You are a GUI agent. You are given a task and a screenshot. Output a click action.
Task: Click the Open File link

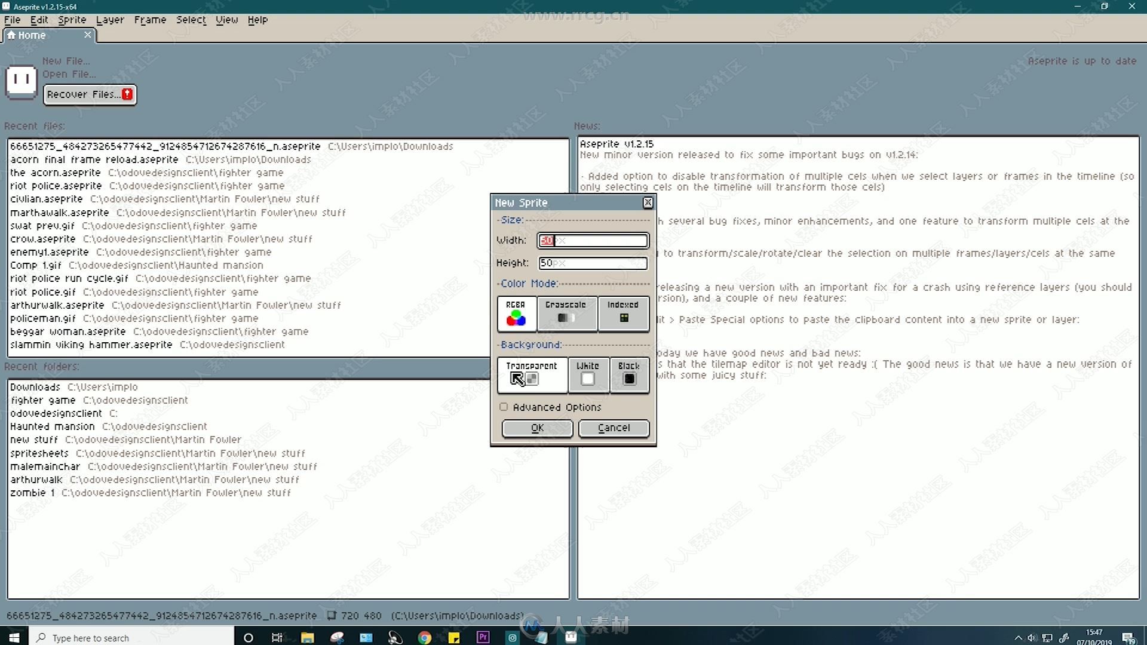click(69, 74)
